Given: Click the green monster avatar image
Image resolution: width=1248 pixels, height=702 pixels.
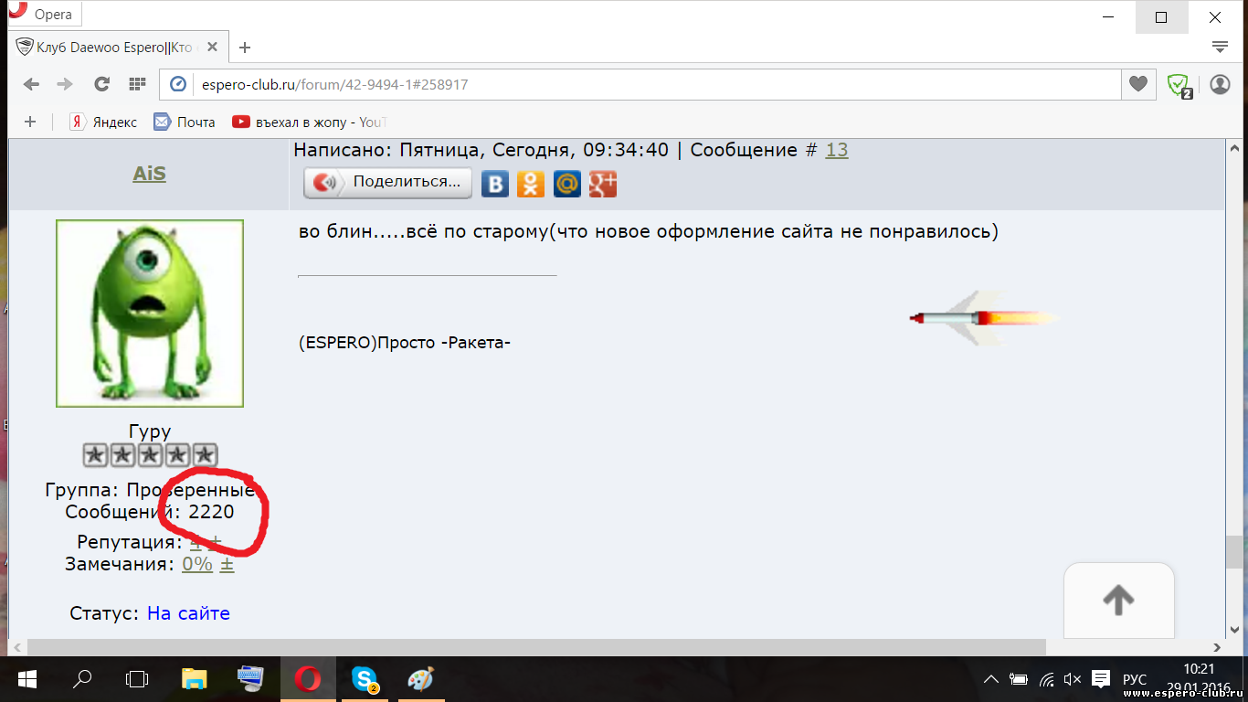Looking at the screenshot, I should [x=150, y=314].
